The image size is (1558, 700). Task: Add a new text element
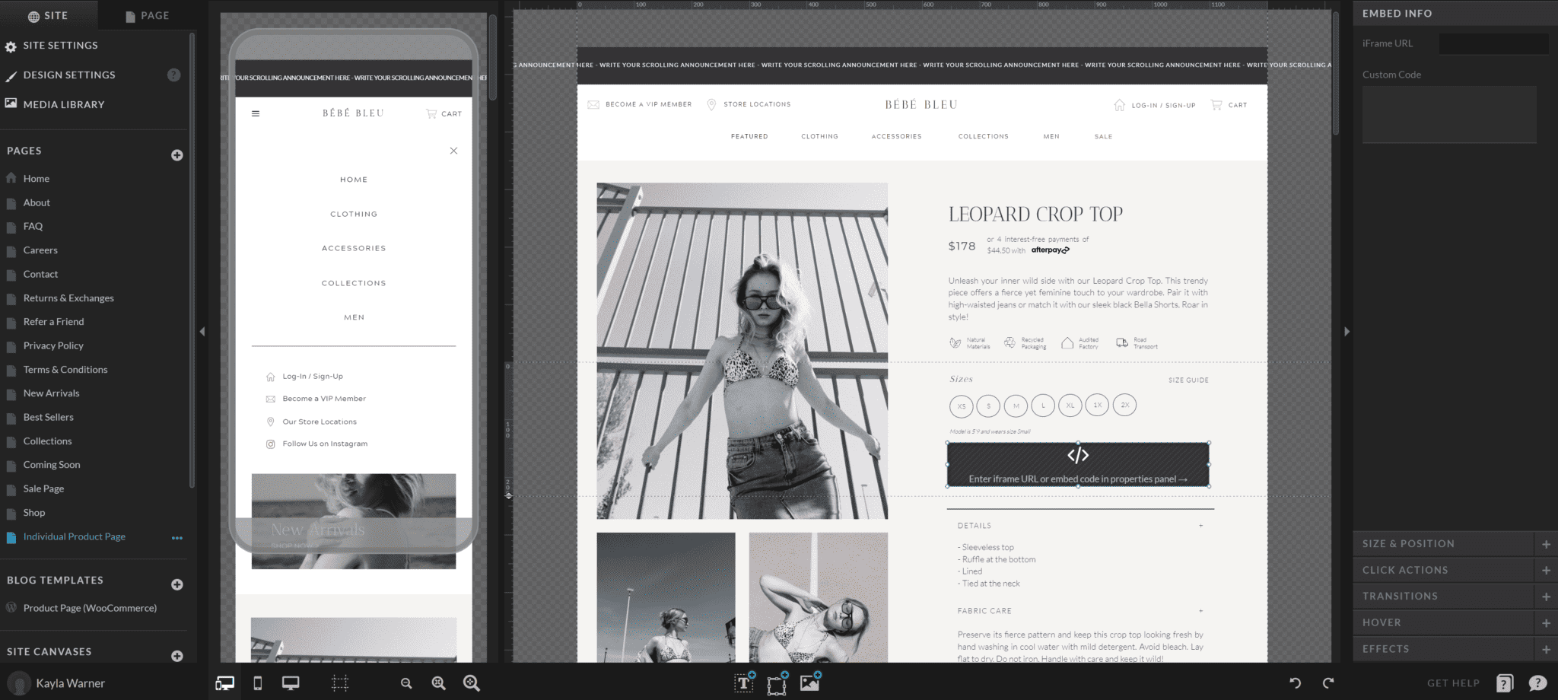click(742, 682)
